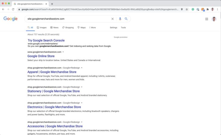Open a new browser tab
This screenshot has height=135, width=221.
(x=52, y=4)
